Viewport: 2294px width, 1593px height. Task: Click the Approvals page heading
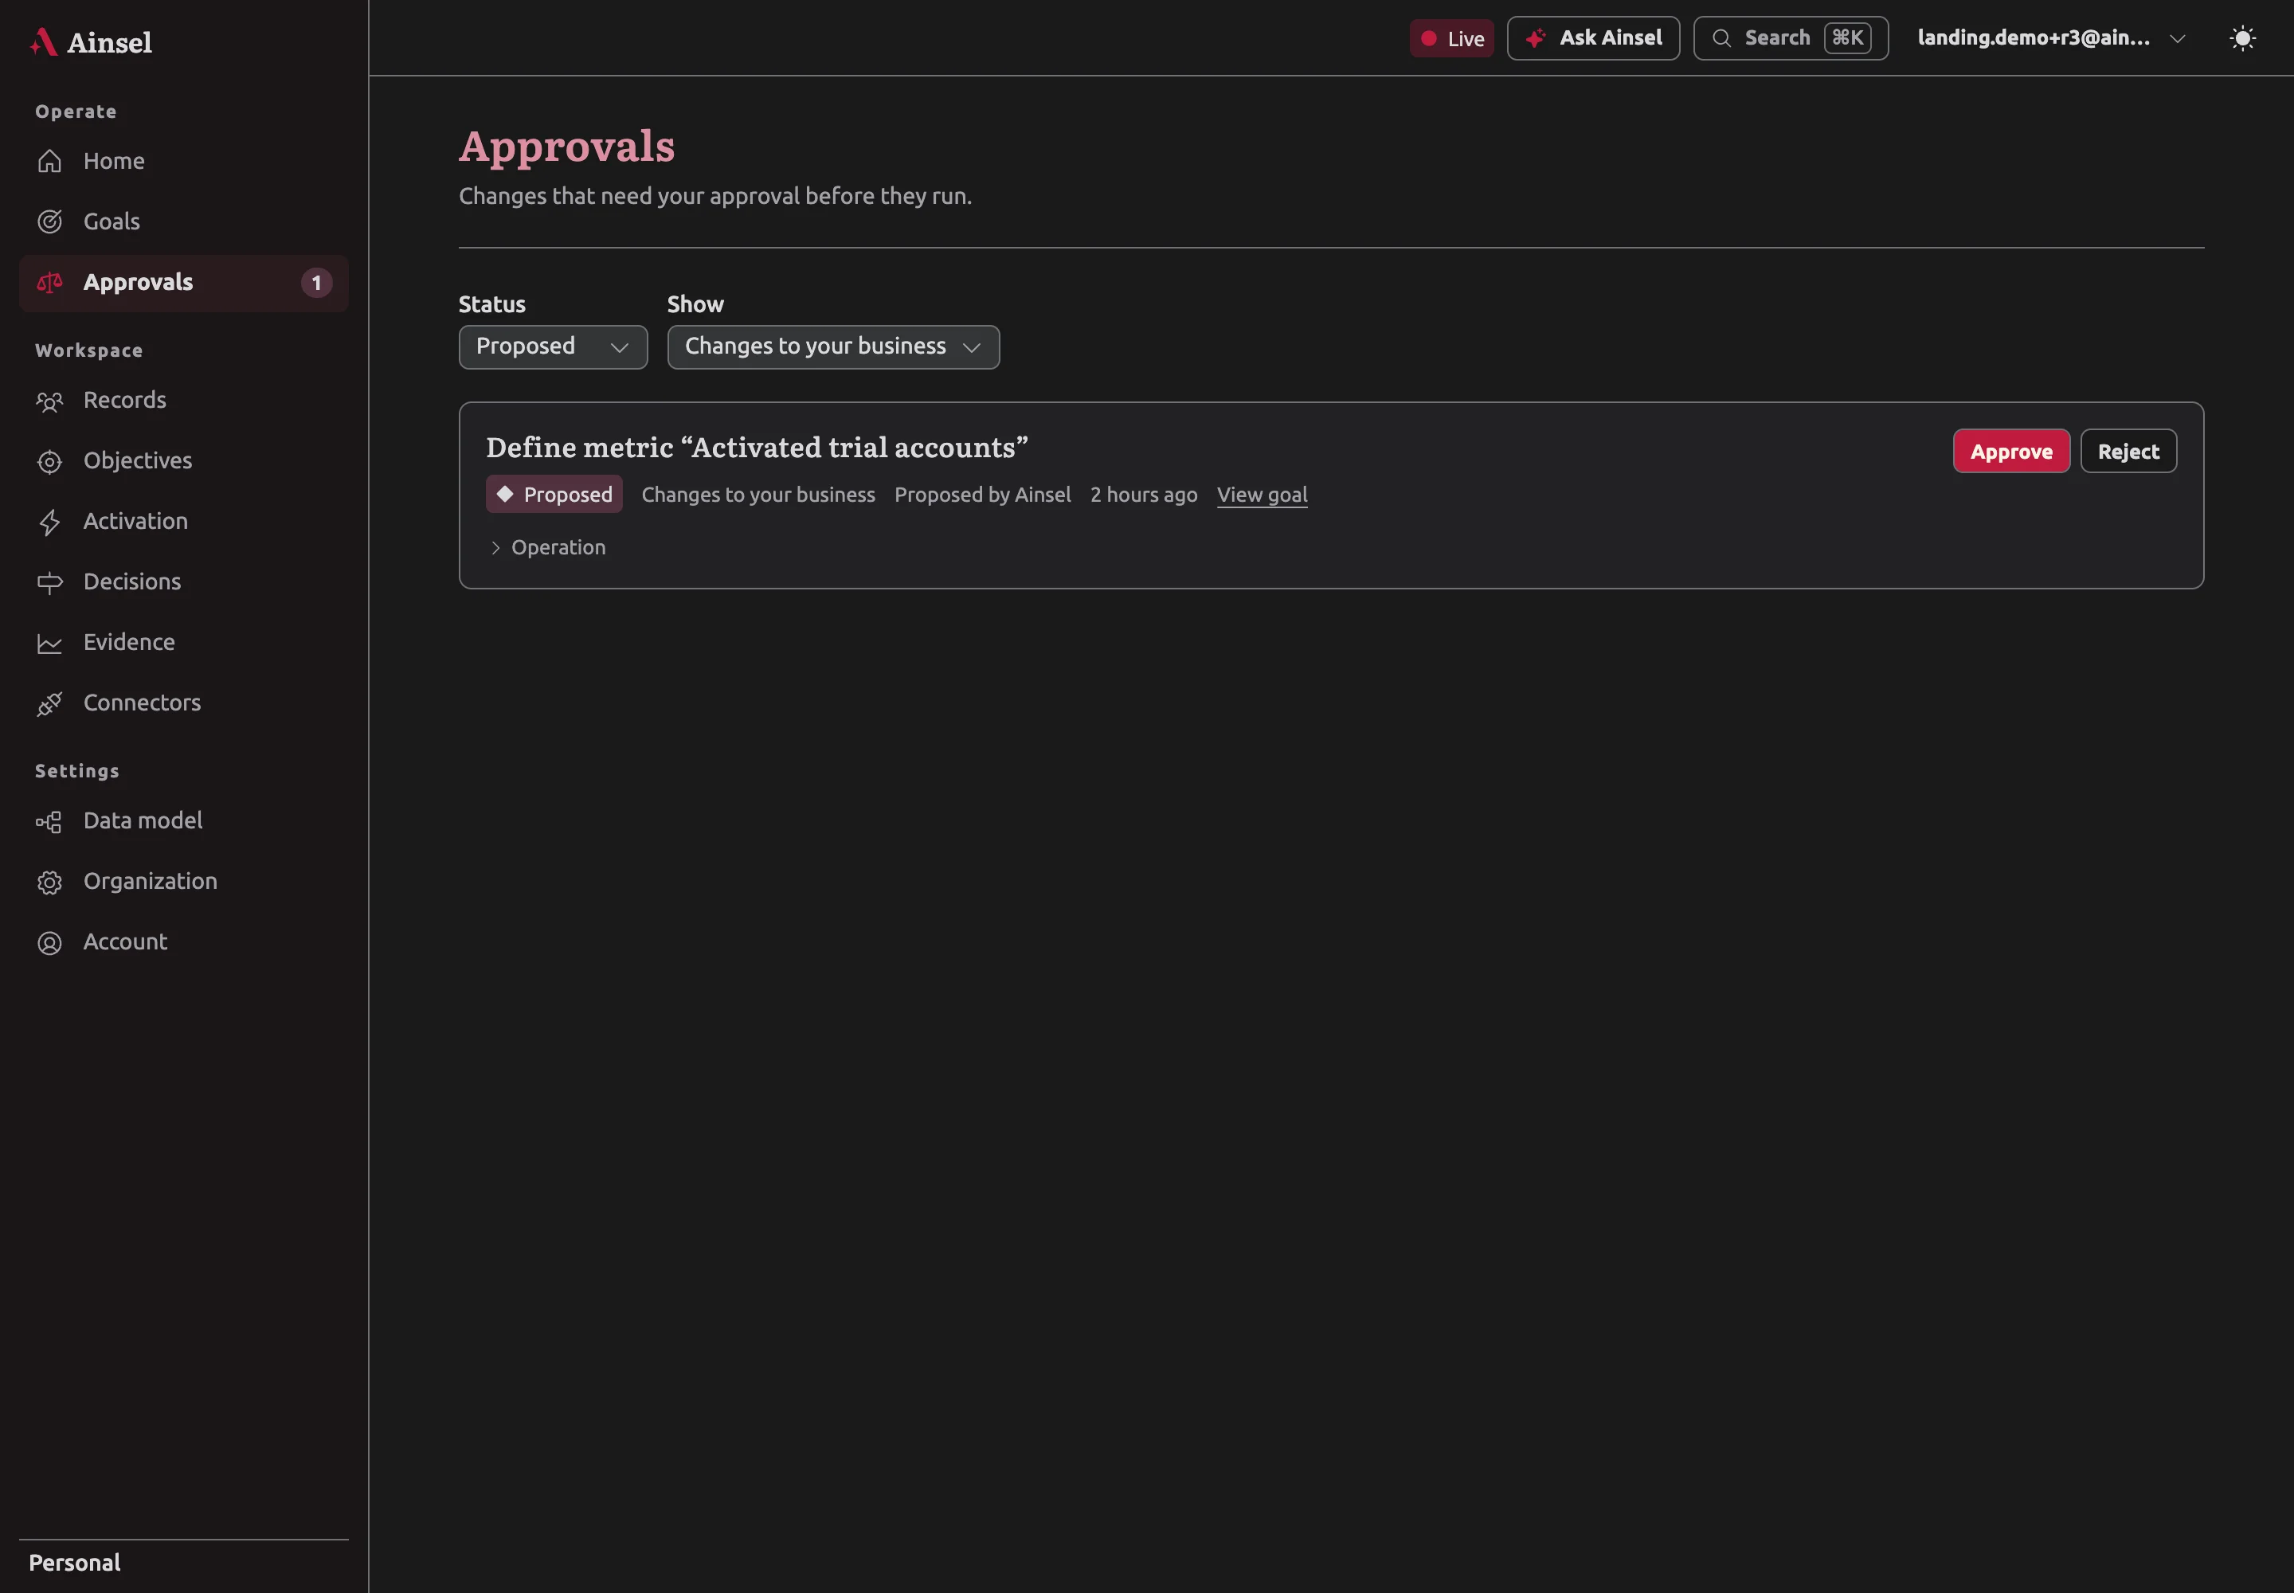click(x=567, y=147)
